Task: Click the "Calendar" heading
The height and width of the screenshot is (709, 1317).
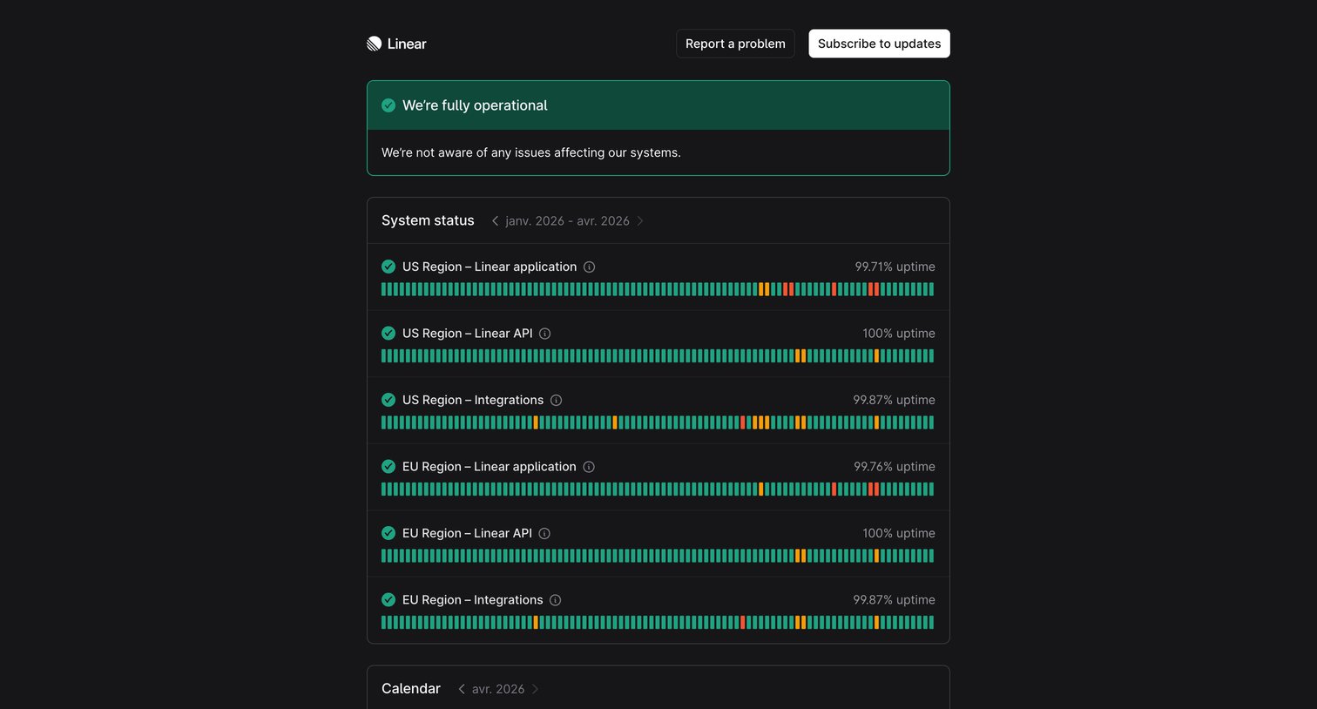Action: [411, 688]
